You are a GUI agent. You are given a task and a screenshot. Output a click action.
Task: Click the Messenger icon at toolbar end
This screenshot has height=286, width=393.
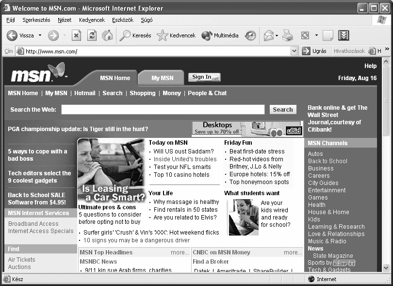(x=344, y=35)
